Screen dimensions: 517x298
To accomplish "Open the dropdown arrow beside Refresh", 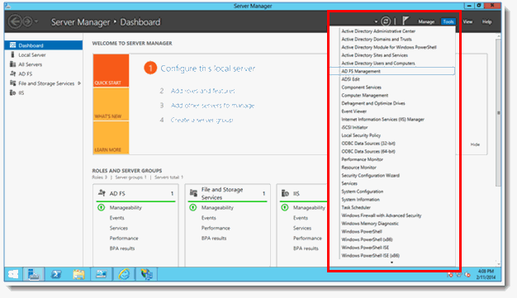I will click(x=376, y=21).
